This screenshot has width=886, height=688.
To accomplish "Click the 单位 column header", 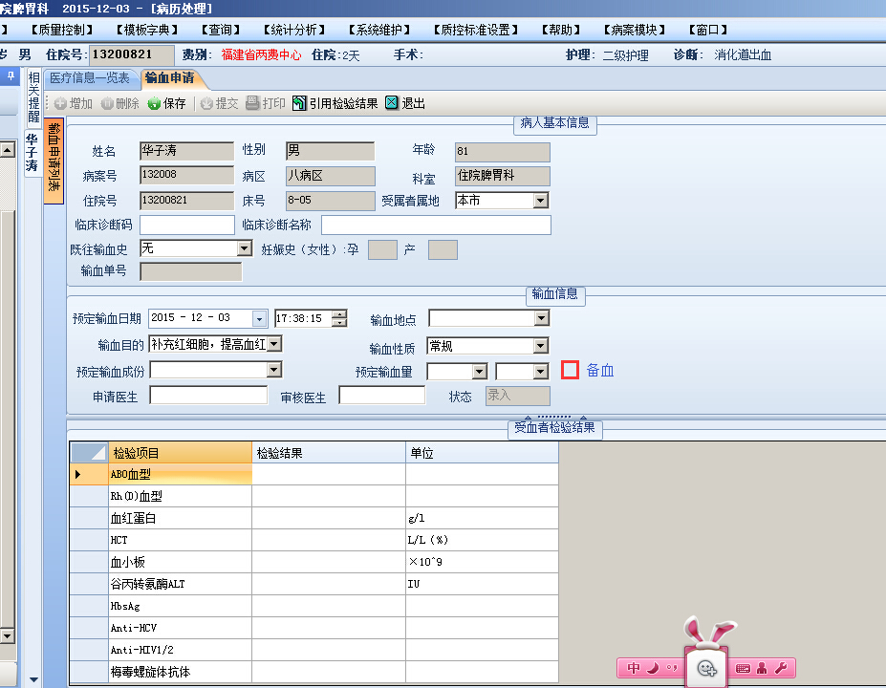I will click(482, 453).
